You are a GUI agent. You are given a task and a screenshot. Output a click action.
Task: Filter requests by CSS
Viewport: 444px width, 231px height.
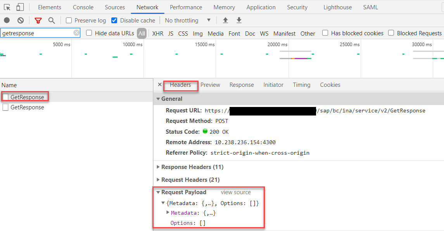pos(183,33)
